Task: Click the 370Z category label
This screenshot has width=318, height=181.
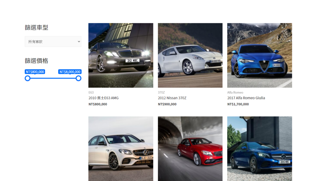Action: click(161, 93)
